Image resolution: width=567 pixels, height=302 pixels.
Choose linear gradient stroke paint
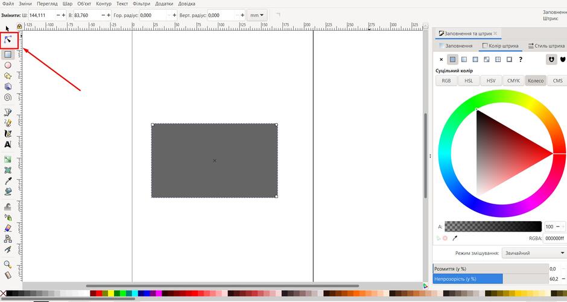tap(464, 60)
